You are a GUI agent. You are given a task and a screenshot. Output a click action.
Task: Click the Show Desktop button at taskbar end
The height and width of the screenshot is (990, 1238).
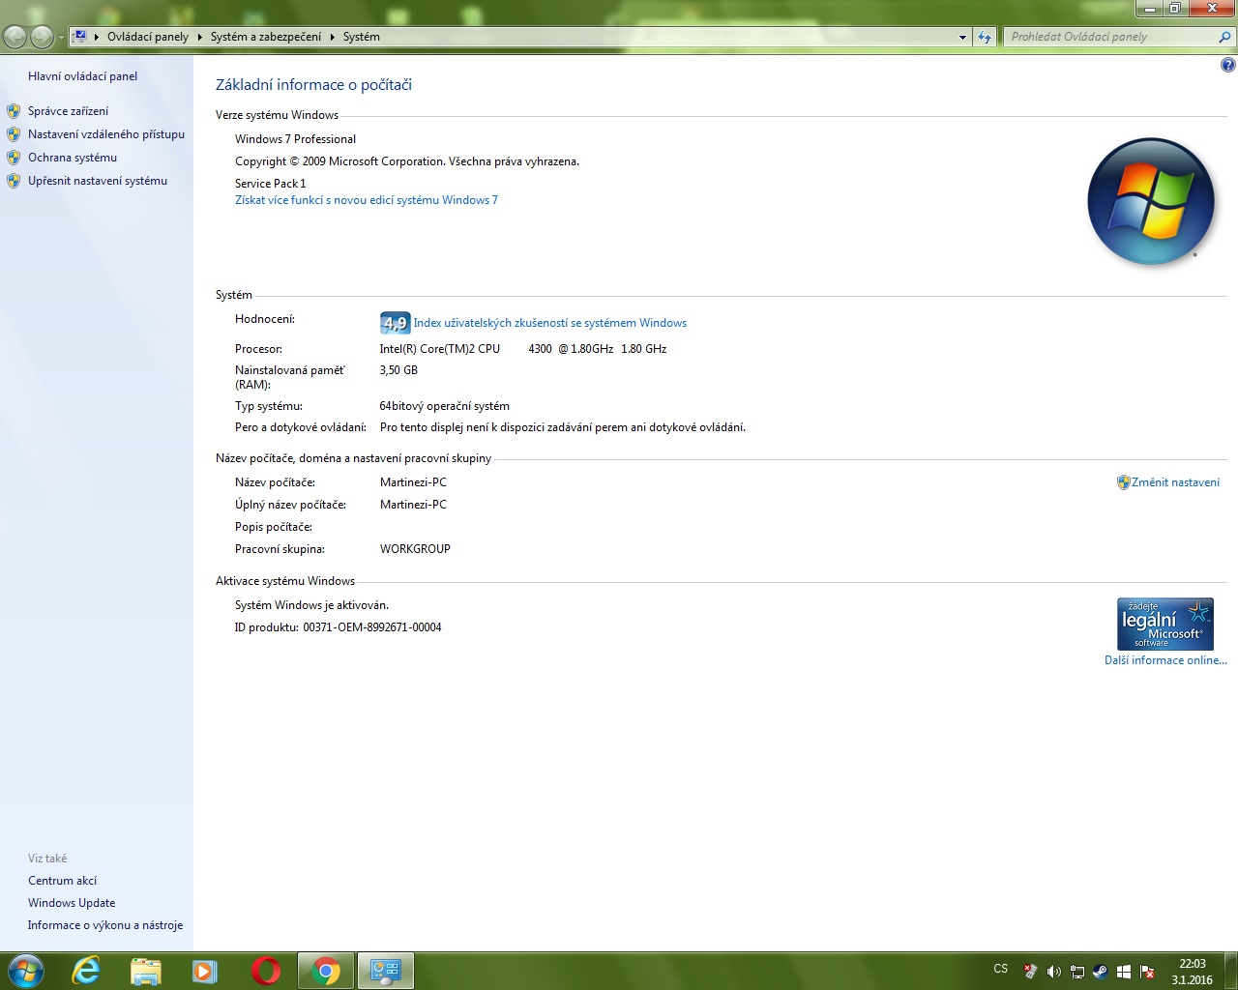1230,971
